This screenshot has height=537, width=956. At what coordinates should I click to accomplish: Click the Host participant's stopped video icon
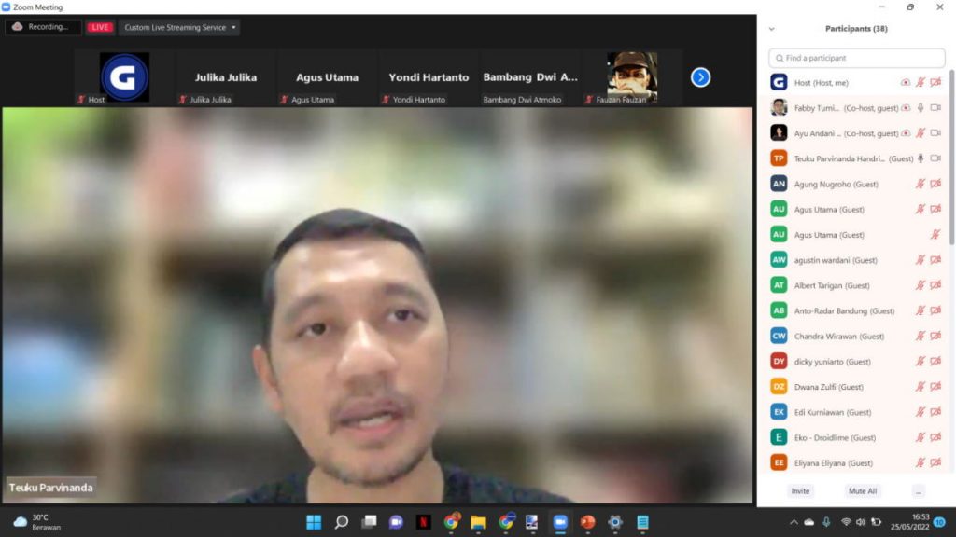[x=935, y=83]
